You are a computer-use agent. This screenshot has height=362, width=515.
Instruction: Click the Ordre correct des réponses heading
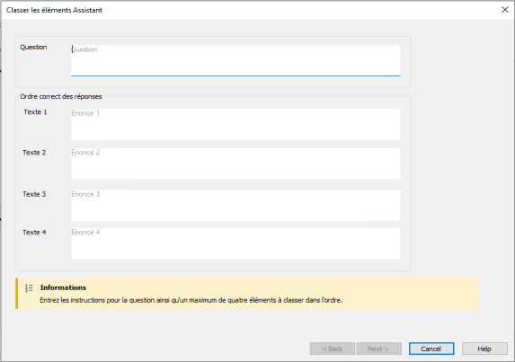(61, 96)
